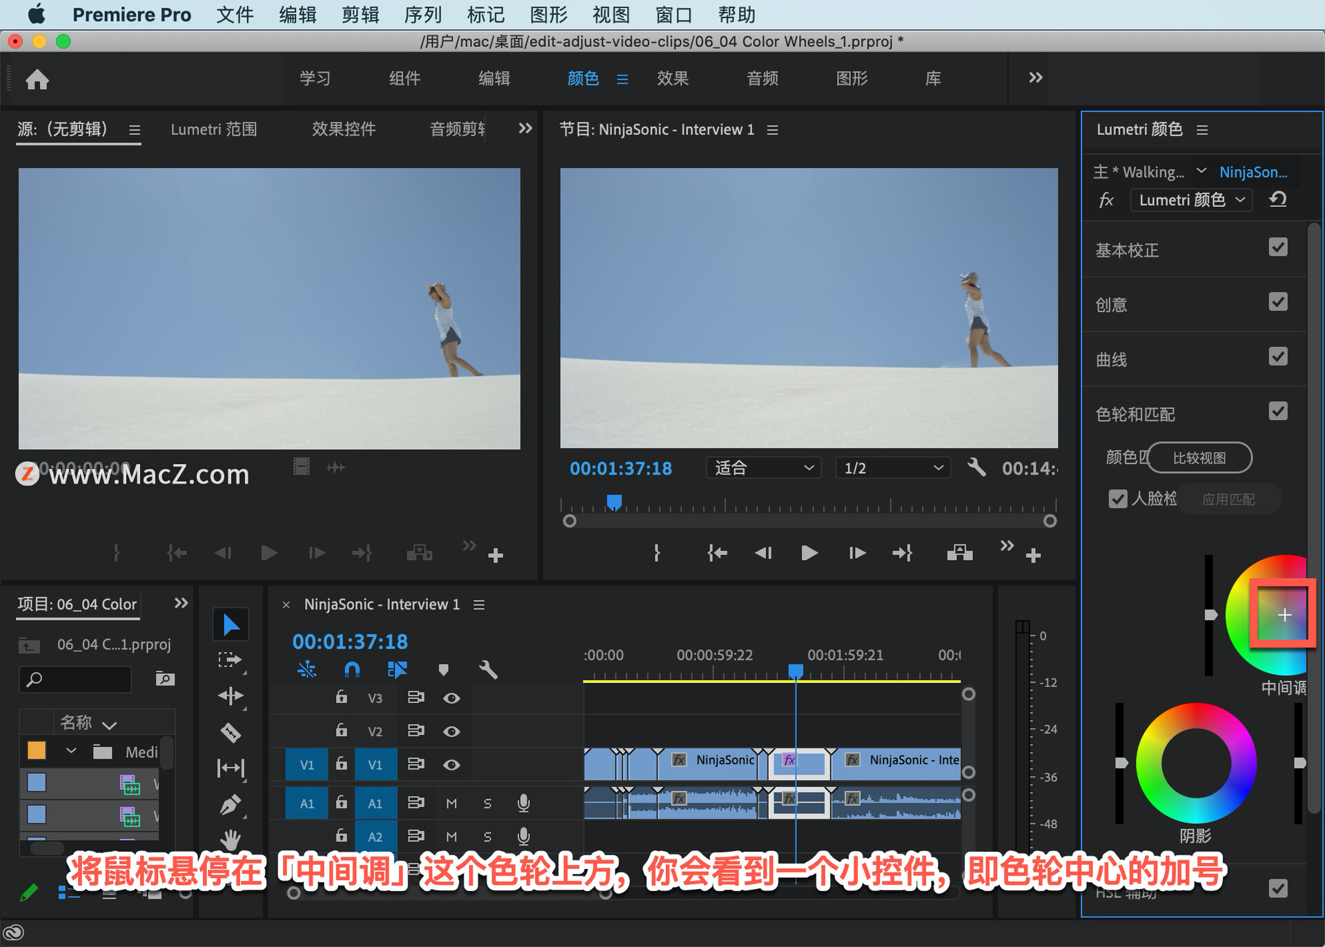Expand workspace overflow chevrons

[x=1035, y=78]
